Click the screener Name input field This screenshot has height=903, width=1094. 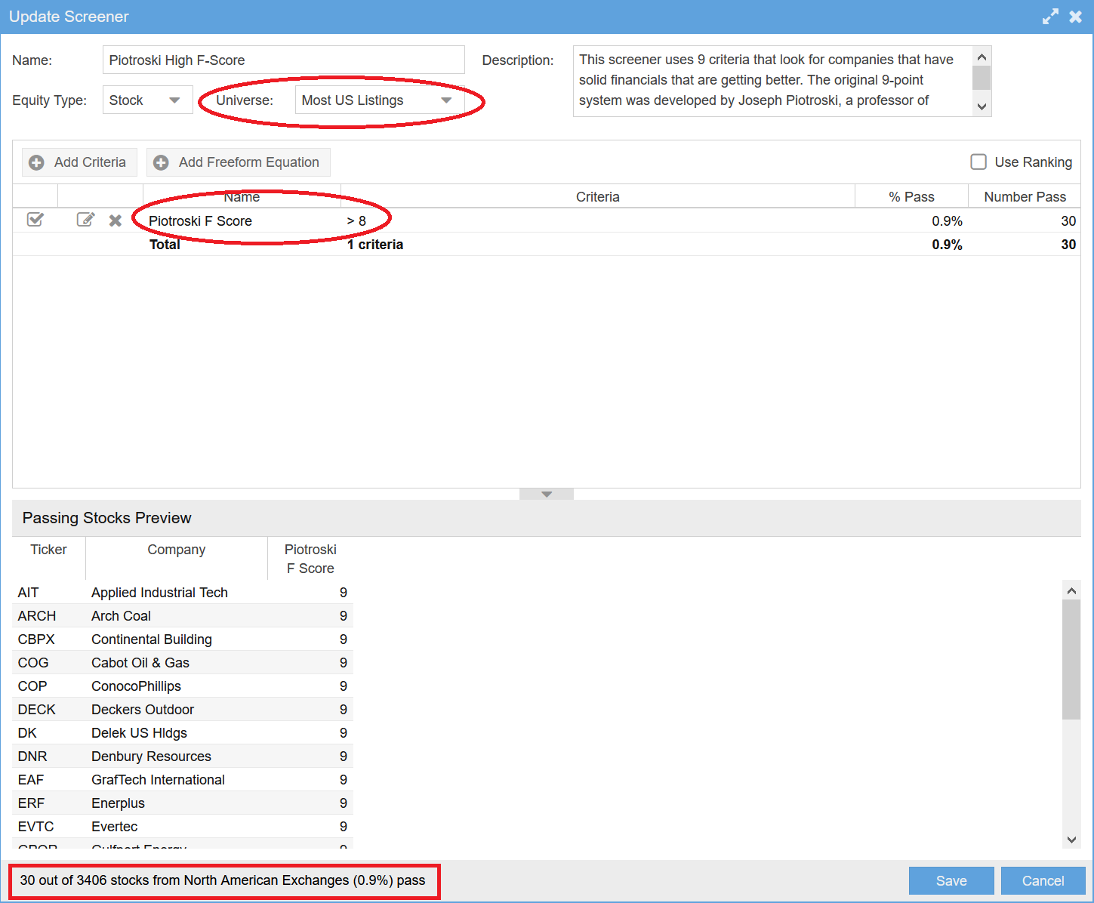coord(283,60)
